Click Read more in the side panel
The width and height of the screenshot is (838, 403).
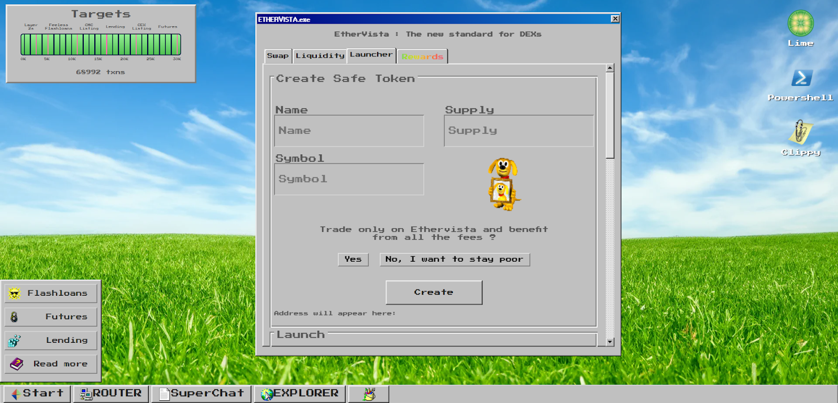[x=51, y=364]
